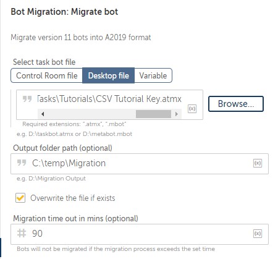Click the left scroll arrow under the file path
The width and height of the screenshot is (278, 259).
point(43,114)
